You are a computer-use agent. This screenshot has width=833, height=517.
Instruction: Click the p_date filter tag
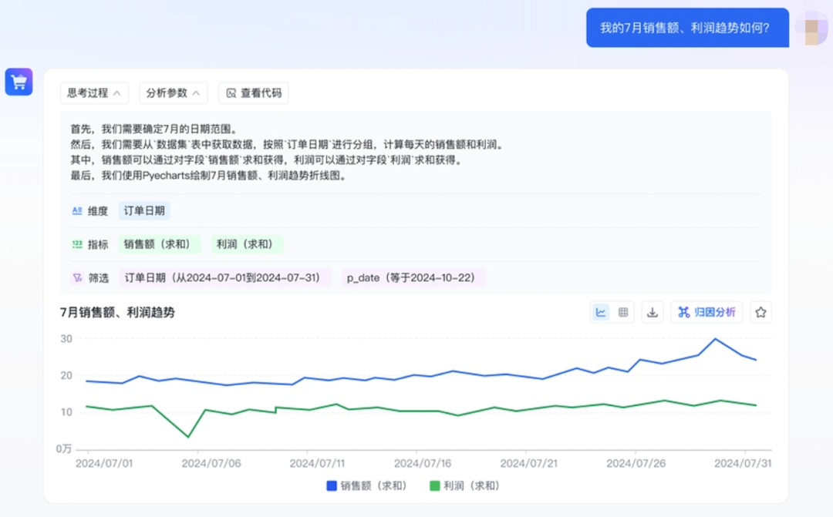point(413,277)
